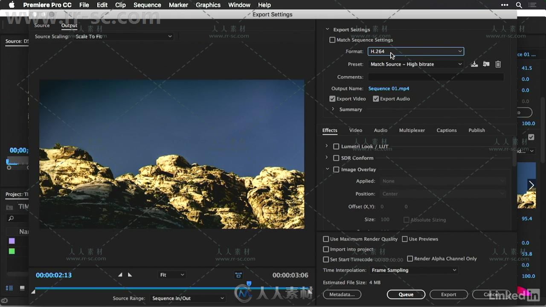
Task: Click the Sequence 01.mp4 output name link
Action: [389, 88]
